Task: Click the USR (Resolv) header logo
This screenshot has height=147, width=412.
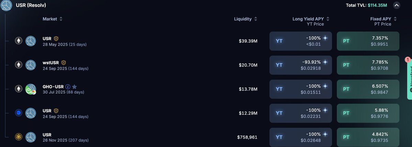Action: 6,5
